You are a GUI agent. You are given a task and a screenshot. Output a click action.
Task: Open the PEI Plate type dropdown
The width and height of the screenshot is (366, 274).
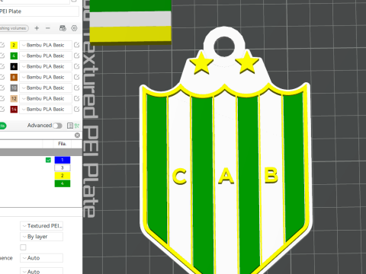click(40, 11)
